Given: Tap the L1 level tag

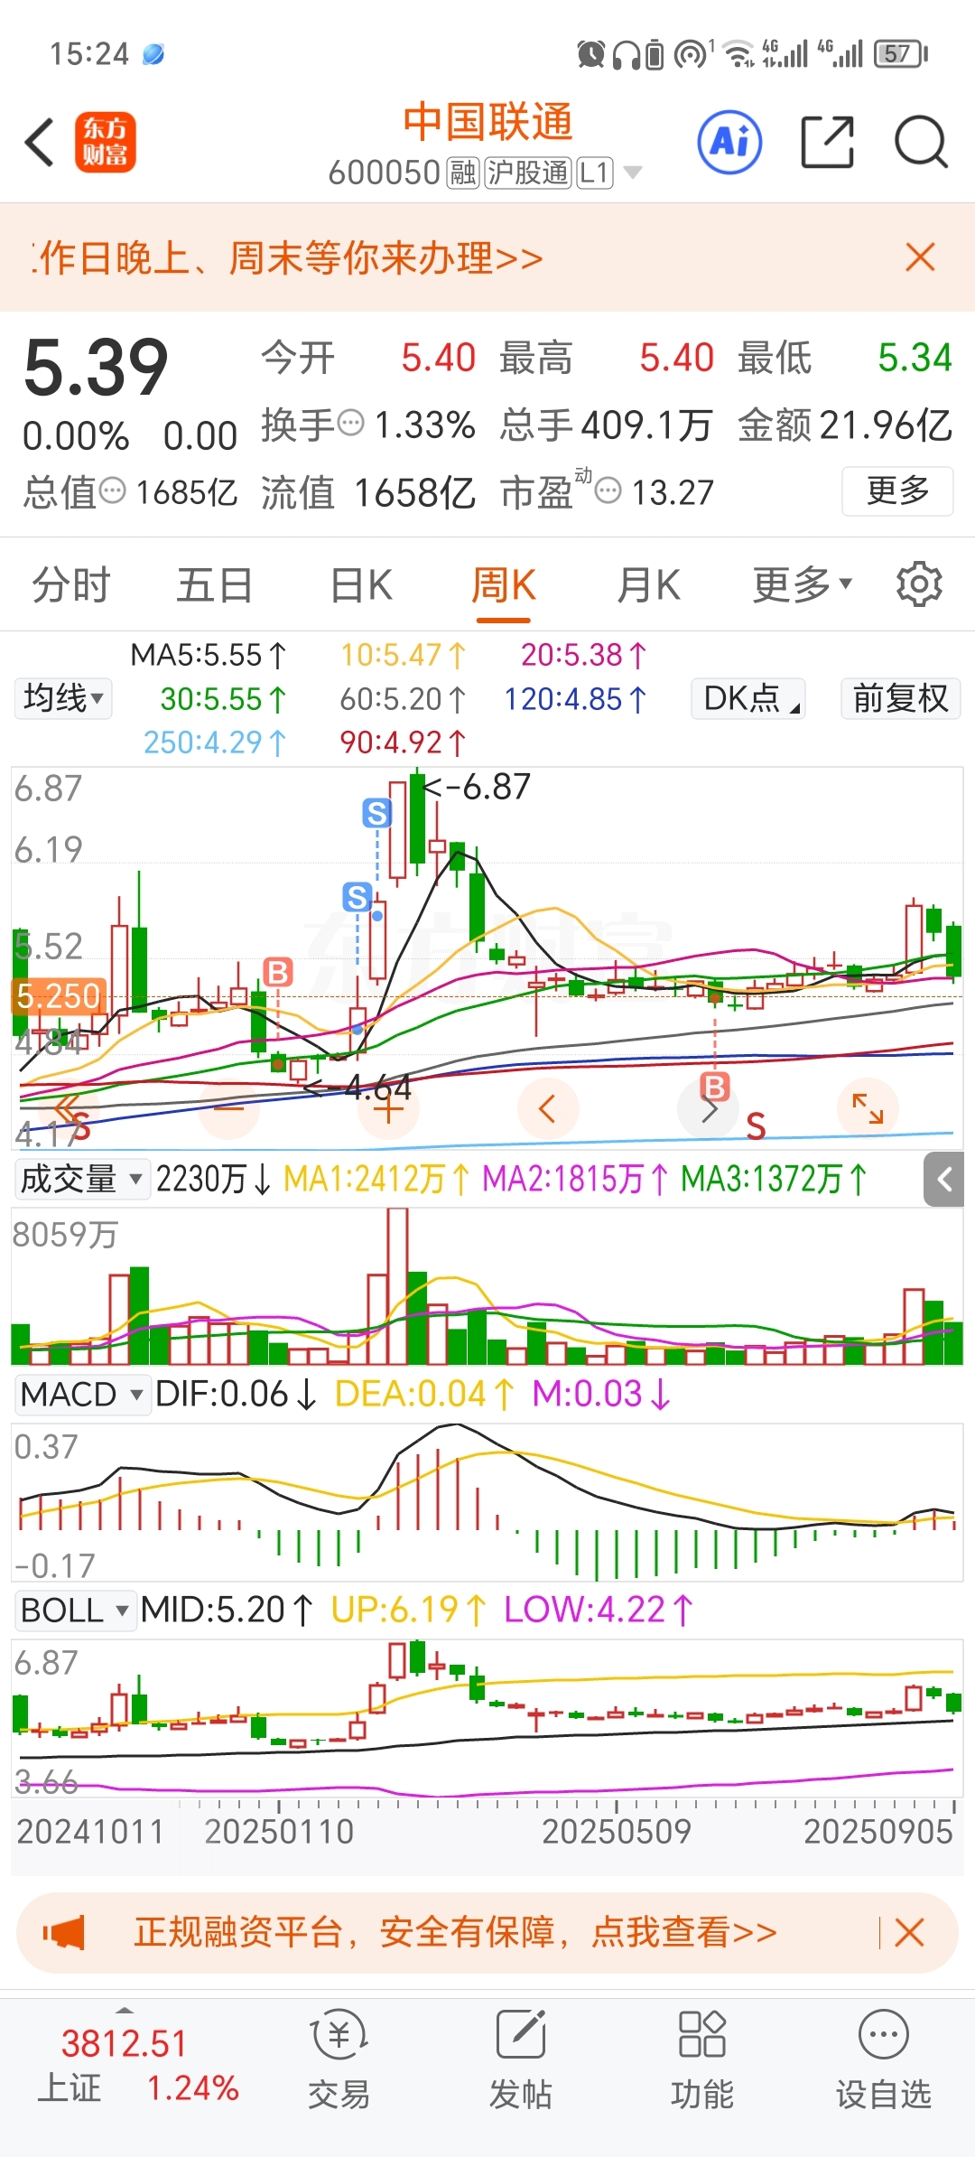Looking at the screenshot, I should click(595, 173).
